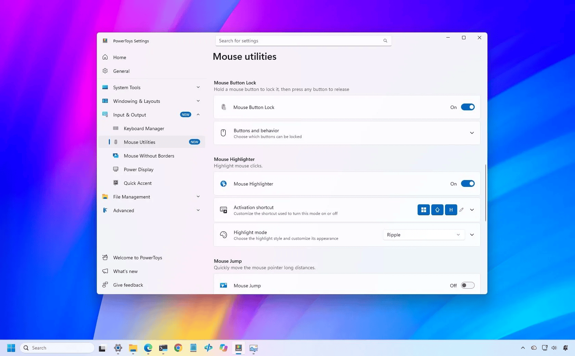Viewport: 575px width, 356px height.
Task: Expand System Tools in the sidebar
Action: [152, 87]
